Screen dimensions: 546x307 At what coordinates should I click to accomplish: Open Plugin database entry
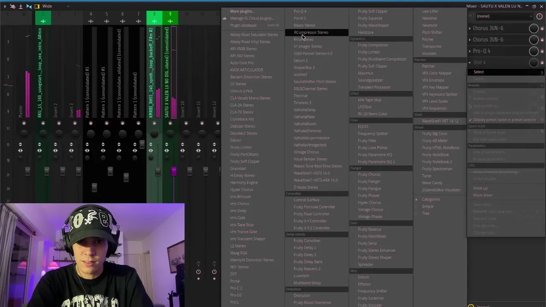click(x=243, y=26)
